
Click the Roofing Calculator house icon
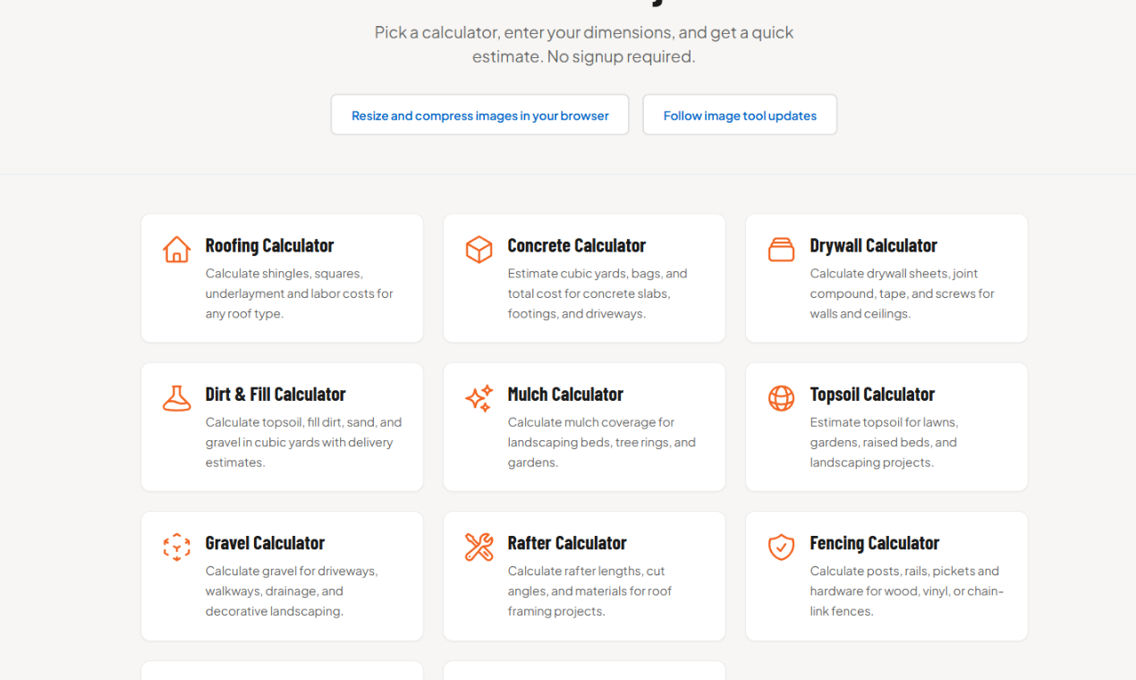177,250
